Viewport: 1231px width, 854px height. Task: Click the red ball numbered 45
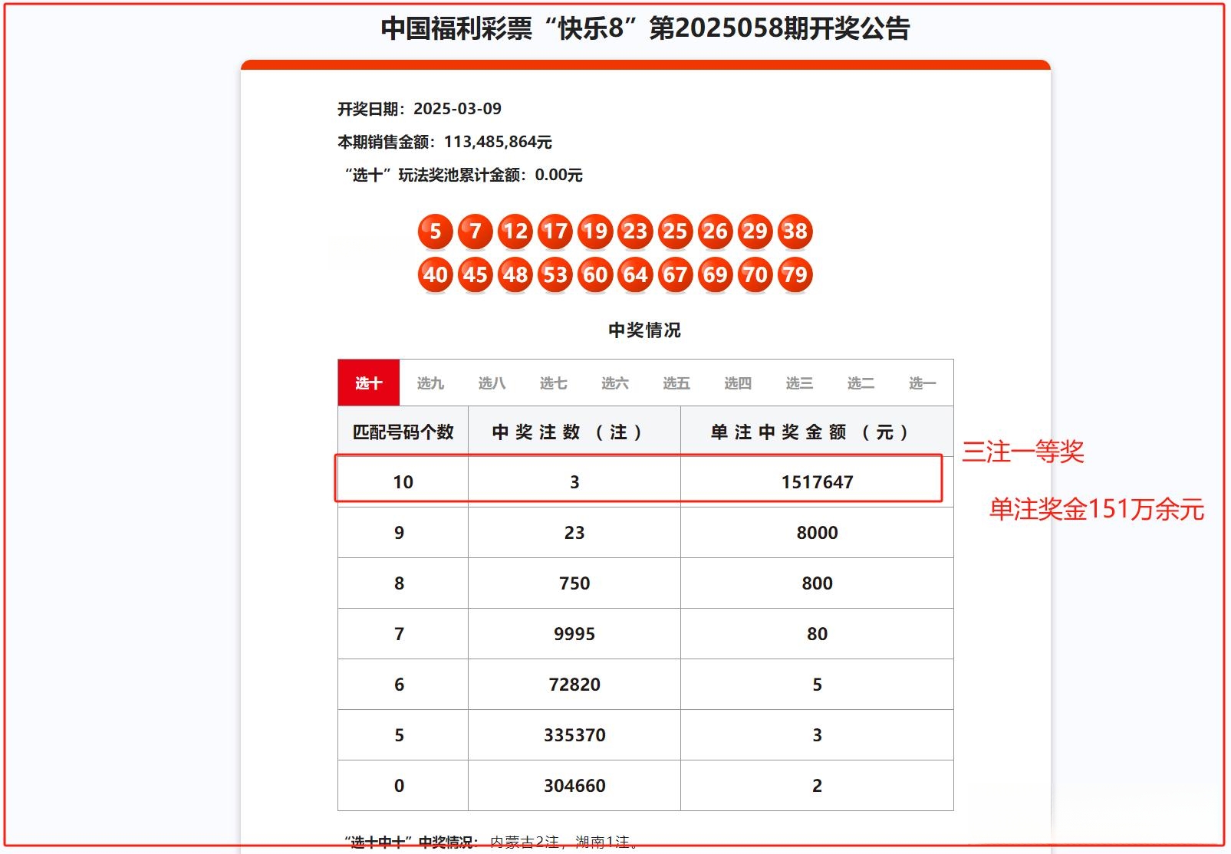point(476,274)
